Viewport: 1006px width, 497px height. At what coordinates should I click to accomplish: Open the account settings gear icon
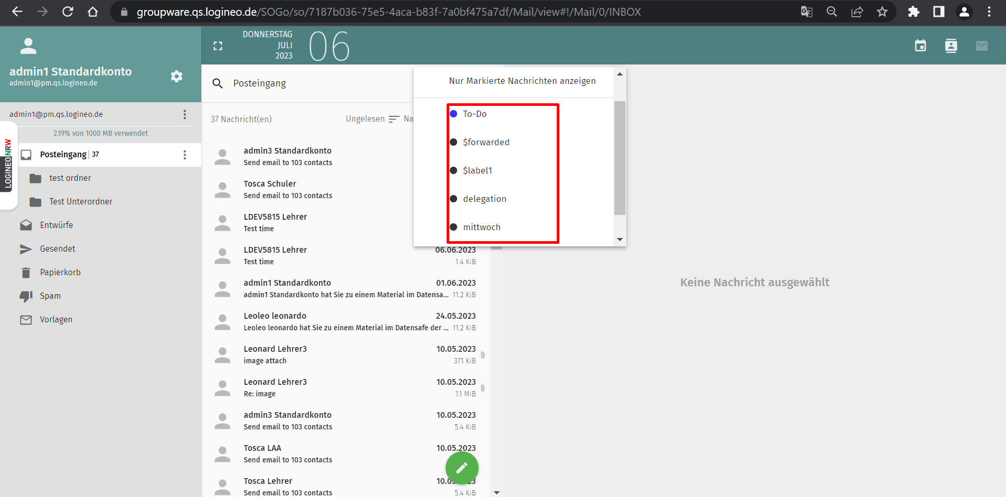click(177, 77)
